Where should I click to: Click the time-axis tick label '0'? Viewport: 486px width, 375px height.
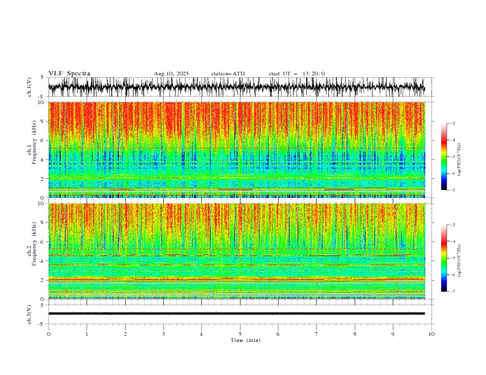tap(48, 334)
